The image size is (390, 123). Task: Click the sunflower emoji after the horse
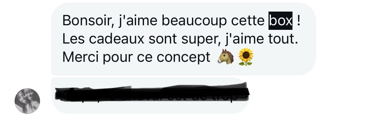click(x=245, y=57)
